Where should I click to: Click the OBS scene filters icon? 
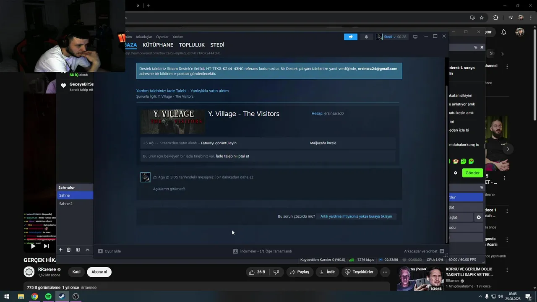pyautogui.click(x=78, y=250)
